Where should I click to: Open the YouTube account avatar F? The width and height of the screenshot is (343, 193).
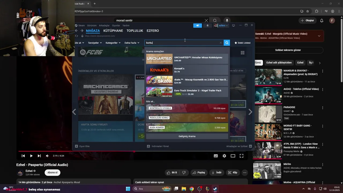(x=332, y=20)
